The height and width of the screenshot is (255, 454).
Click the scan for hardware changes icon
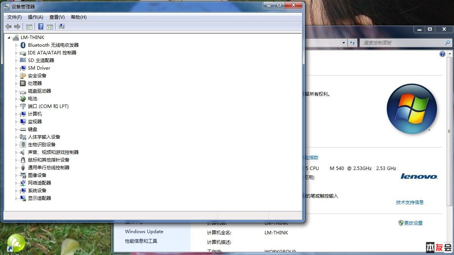[61, 26]
